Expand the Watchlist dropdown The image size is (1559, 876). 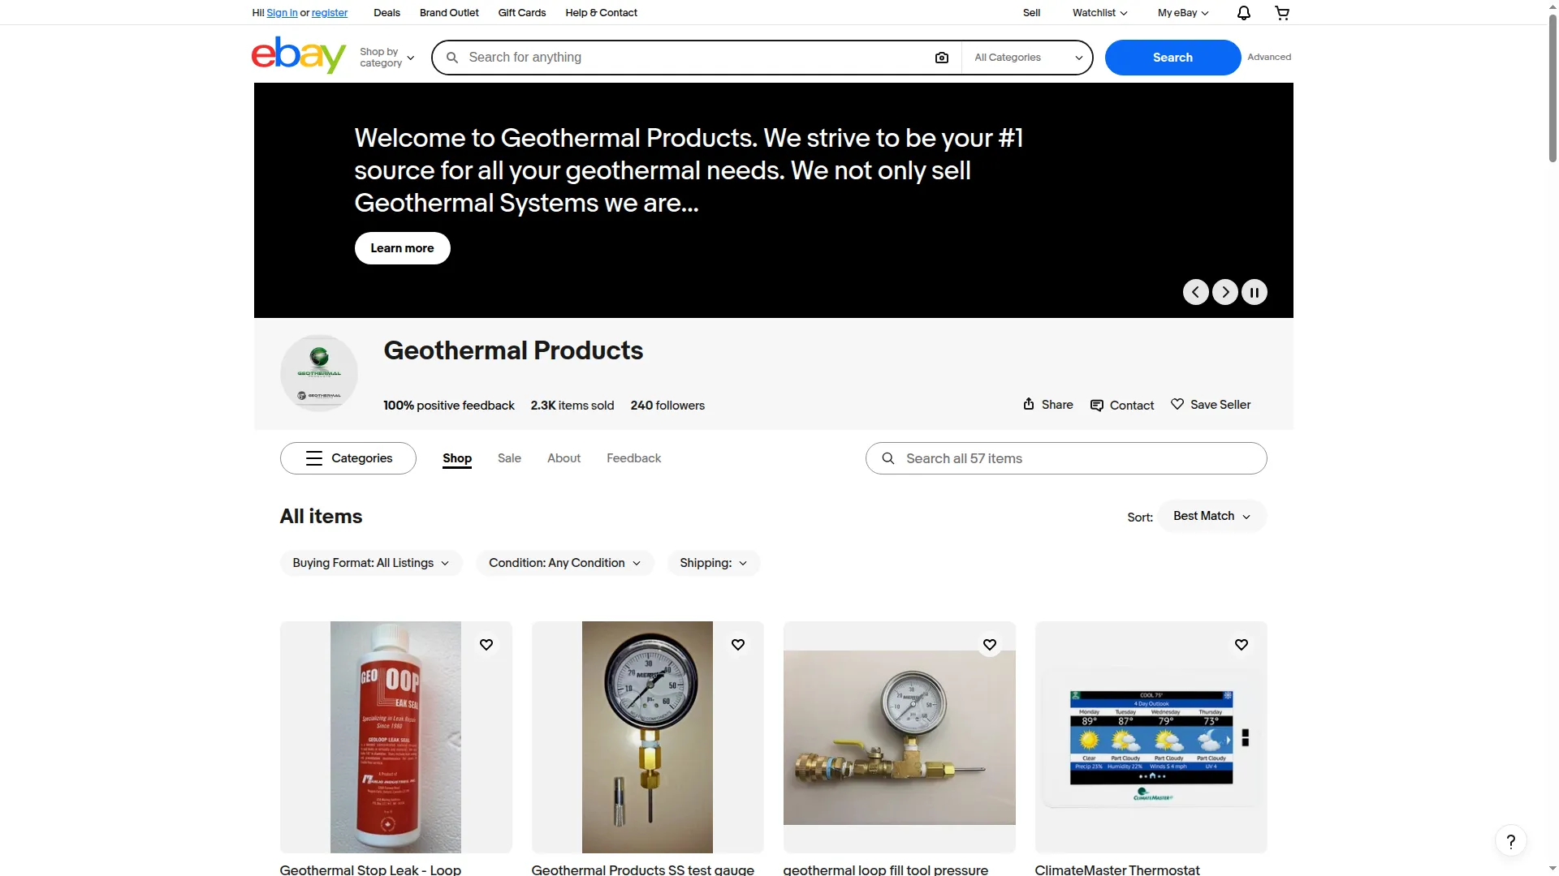tap(1099, 13)
